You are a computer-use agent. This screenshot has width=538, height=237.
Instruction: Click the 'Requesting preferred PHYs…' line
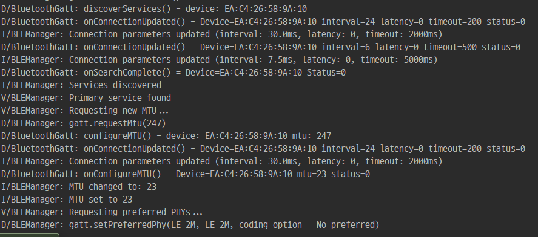102,212
